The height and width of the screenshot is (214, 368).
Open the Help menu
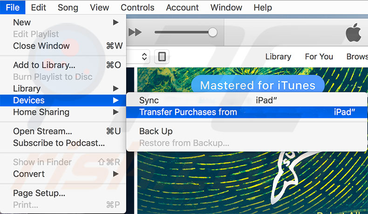[263, 7]
